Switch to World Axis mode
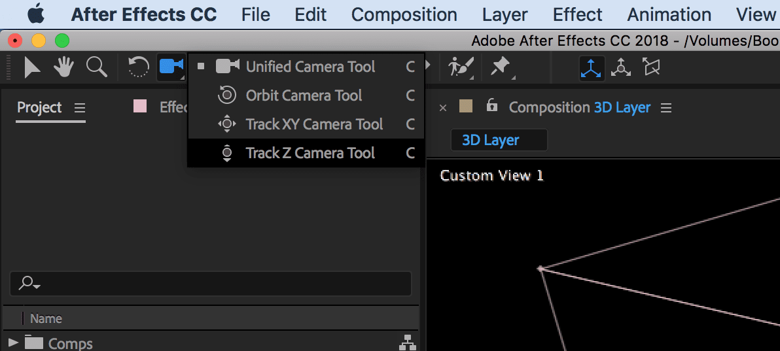Image resolution: width=780 pixels, height=351 pixels. pos(621,67)
